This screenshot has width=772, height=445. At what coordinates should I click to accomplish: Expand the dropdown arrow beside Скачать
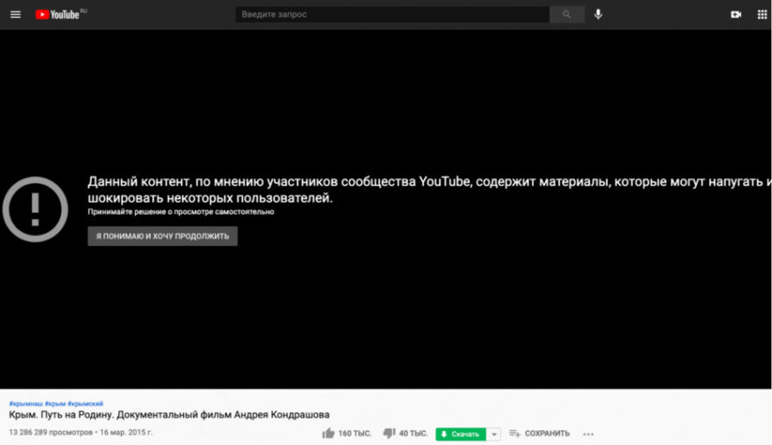(x=494, y=434)
